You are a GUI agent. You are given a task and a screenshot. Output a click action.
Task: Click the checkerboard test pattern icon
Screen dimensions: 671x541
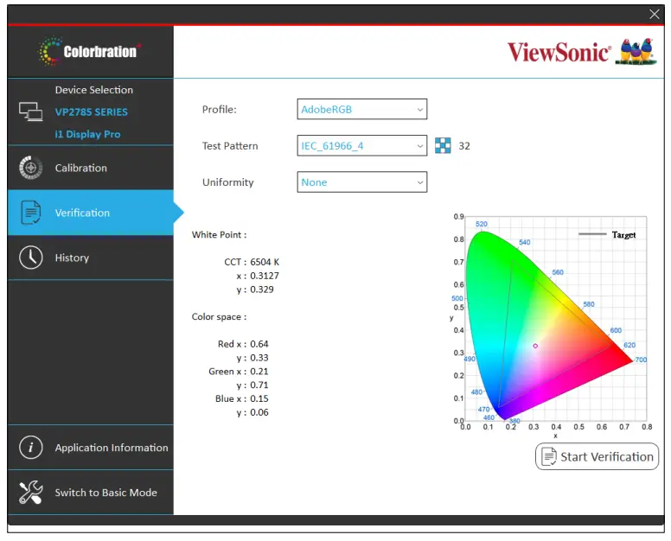click(x=443, y=145)
